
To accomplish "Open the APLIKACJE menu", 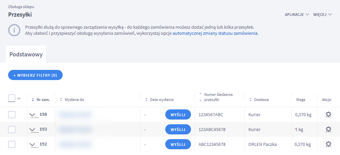I will tap(297, 15).
